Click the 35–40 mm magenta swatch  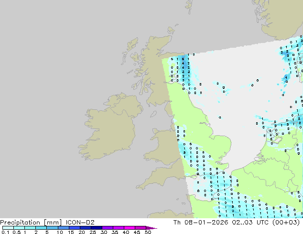coord(119,228)
